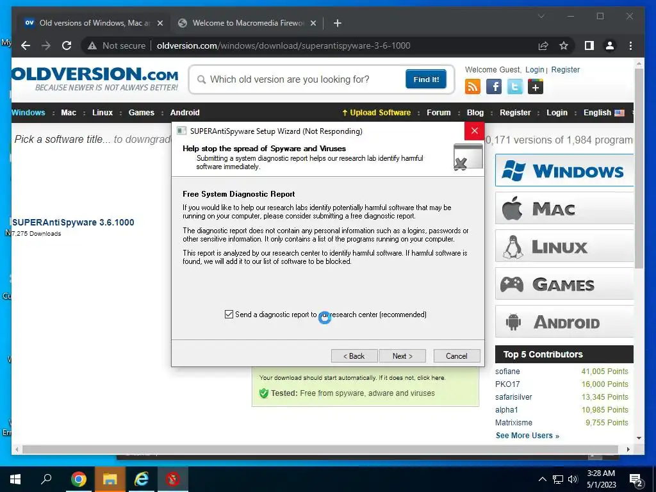Select the large Linux platform banner
656x492 pixels.
coord(564,246)
